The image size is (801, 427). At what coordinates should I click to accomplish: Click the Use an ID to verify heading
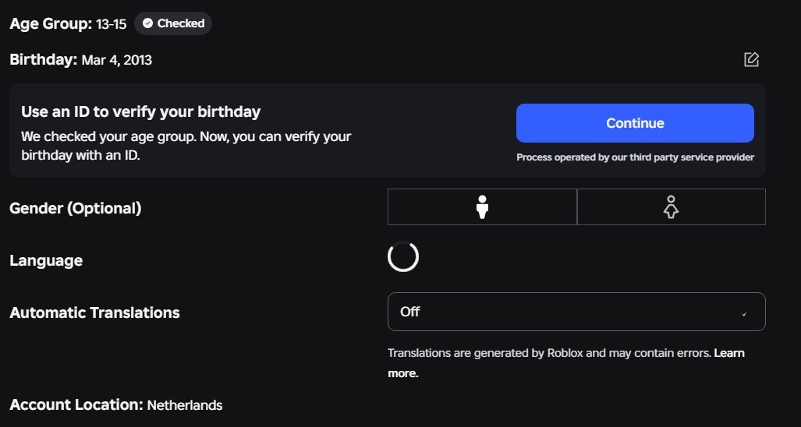(141, 111)
